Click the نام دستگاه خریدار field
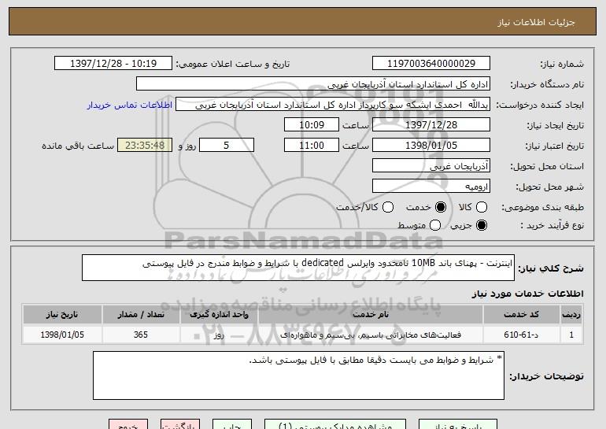This screenshot has height=429, width=606. 313,84
